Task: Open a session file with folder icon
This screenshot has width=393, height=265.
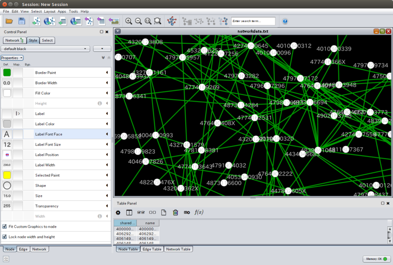Action: click(x=9, y=21)
